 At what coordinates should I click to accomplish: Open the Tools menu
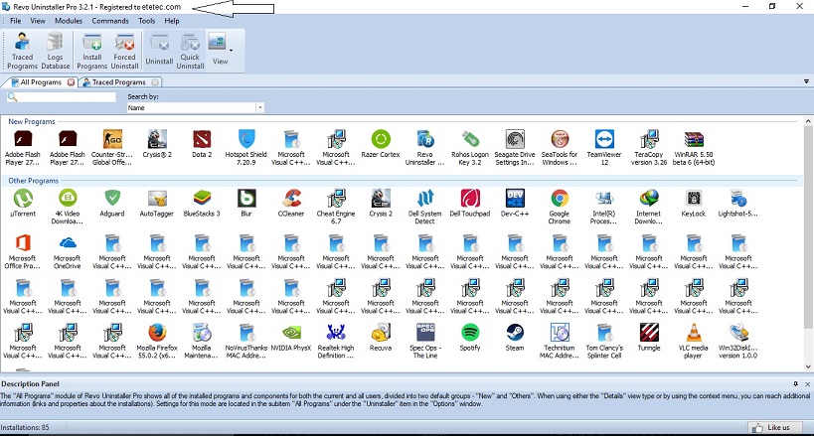(147, 21)
